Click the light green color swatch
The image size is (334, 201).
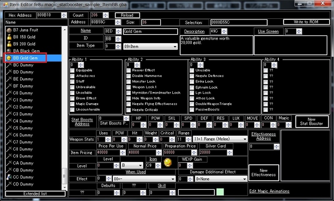[220, 192]
